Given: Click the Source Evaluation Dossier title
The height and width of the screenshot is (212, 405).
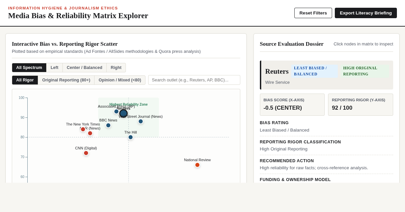Looking at the screenshot, I should 292,44.
